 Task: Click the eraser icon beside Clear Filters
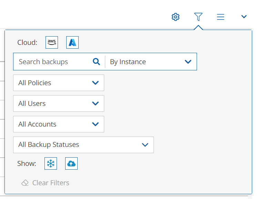(x=25, y=183)
